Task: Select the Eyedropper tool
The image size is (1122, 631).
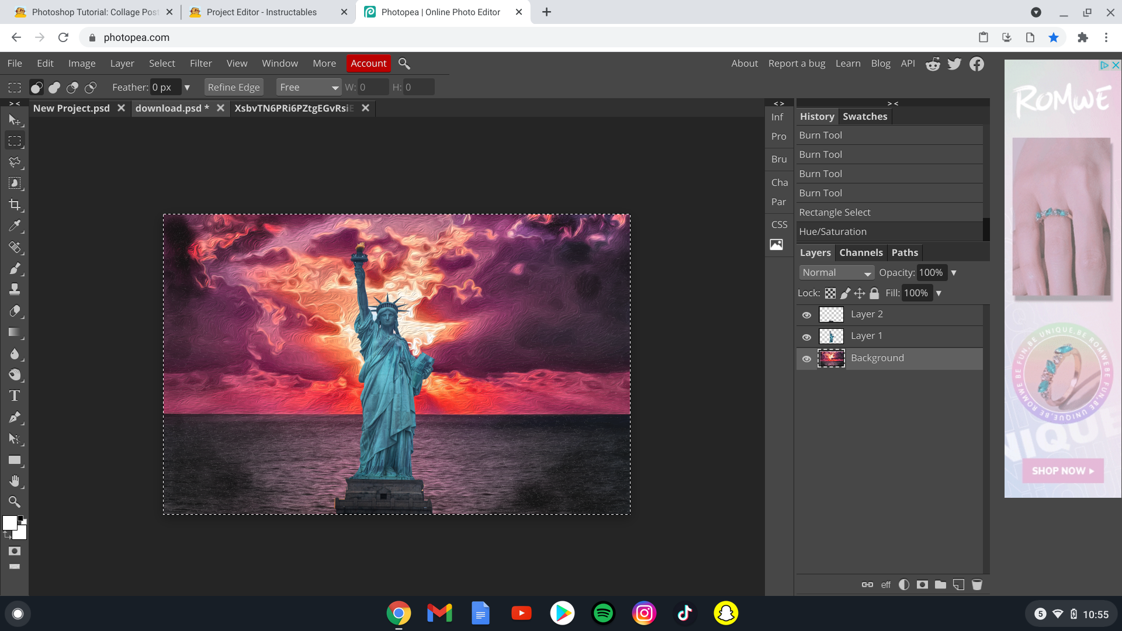Action: coord(15,226)
